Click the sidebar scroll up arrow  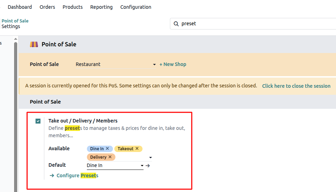[x=15, y=39]
